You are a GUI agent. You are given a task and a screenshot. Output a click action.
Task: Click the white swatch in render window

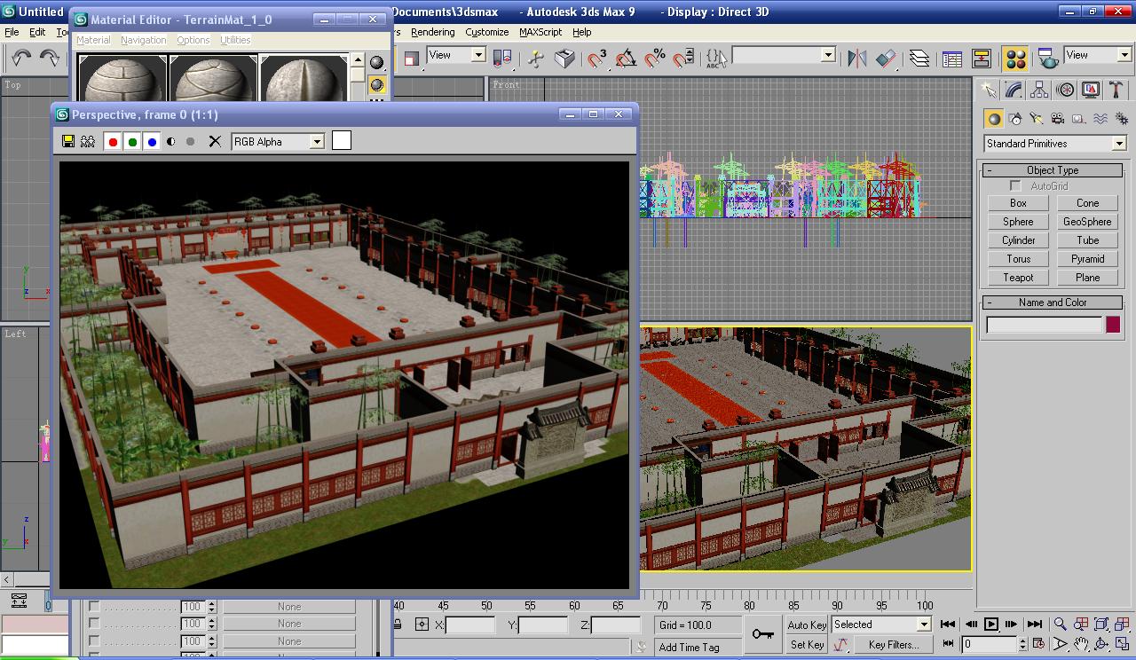coord(342,140)
